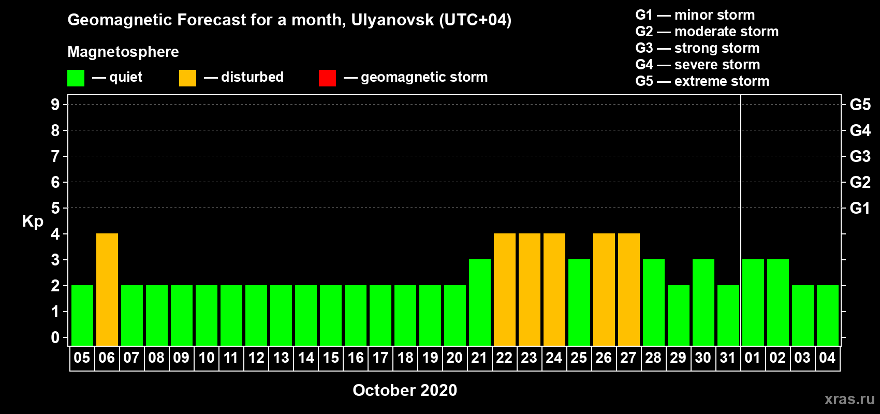This screenshot has height=414, width=880.
Task: Click the green bar for day 10
Action: point(207,315)
